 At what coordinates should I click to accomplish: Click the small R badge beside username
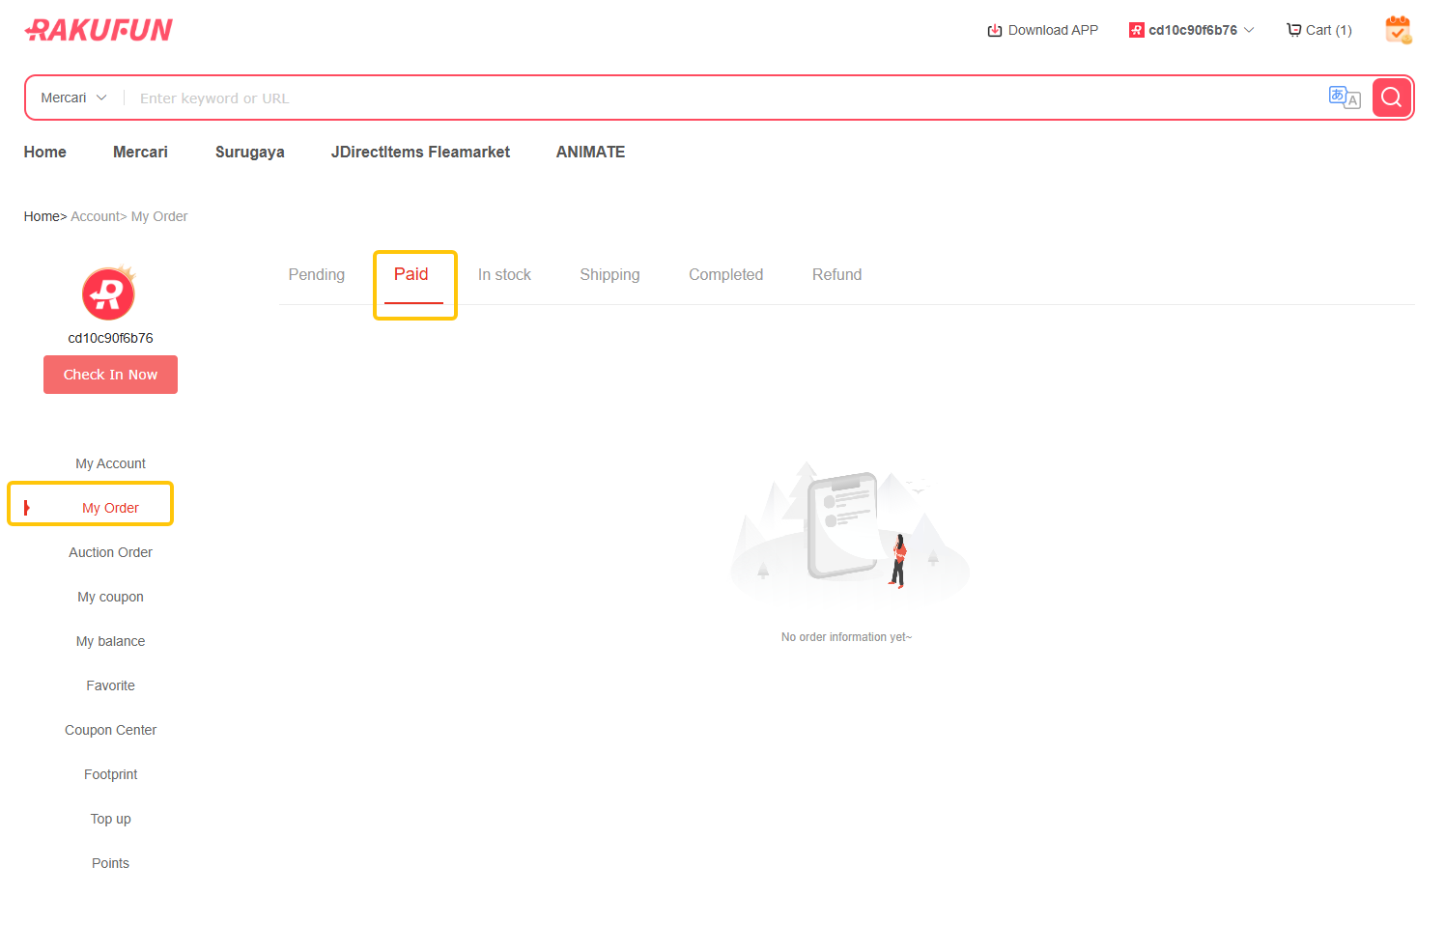1136,30
